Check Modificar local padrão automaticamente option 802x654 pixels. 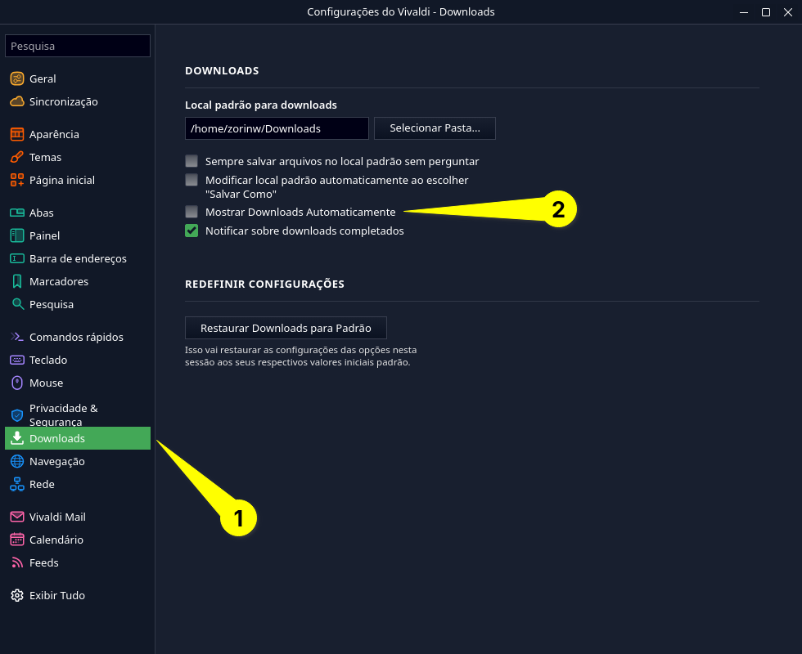pos(191,180)
